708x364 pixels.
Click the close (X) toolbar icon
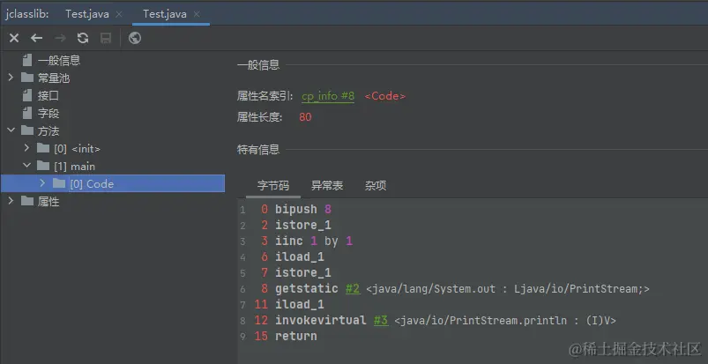coord(14,39)
